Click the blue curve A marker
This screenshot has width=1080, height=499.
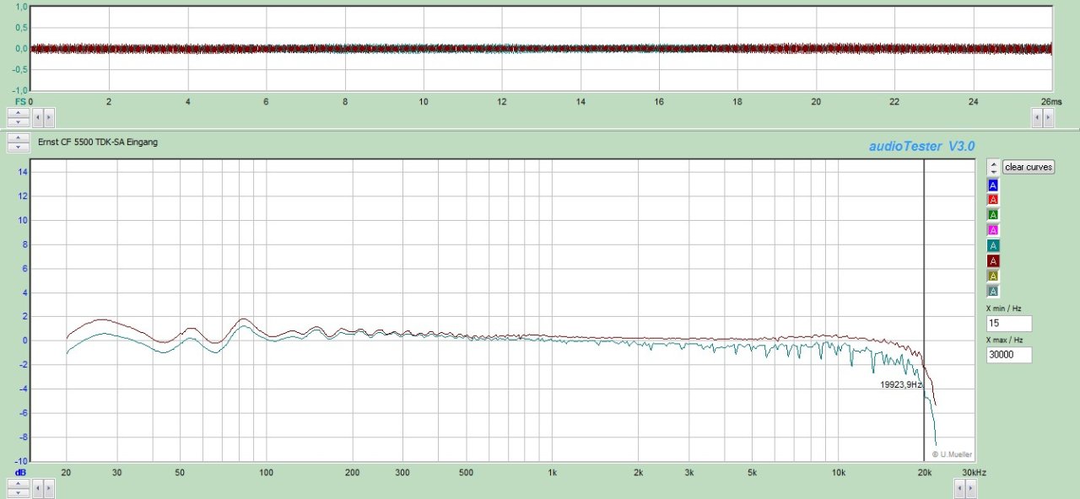coord(993,185)
